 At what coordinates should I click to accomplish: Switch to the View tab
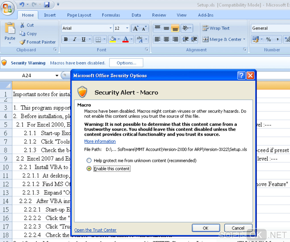182,15
